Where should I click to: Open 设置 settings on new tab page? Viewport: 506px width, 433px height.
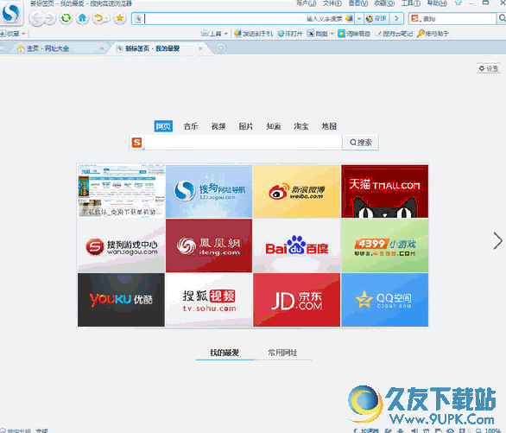(489, 68)
